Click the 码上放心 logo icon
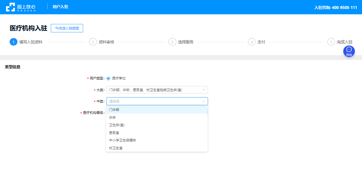Screen dimensions: 362x172 click(x=11, y=7)
